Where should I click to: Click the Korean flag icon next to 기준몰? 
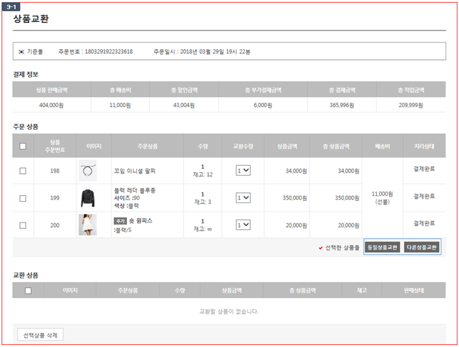tap(21, 51)
